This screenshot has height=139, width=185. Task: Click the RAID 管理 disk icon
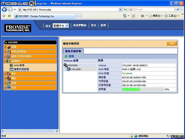(11, 65)
